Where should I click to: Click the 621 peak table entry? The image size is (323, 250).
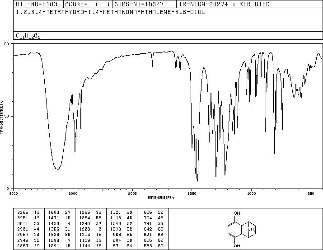click(154, 235)
